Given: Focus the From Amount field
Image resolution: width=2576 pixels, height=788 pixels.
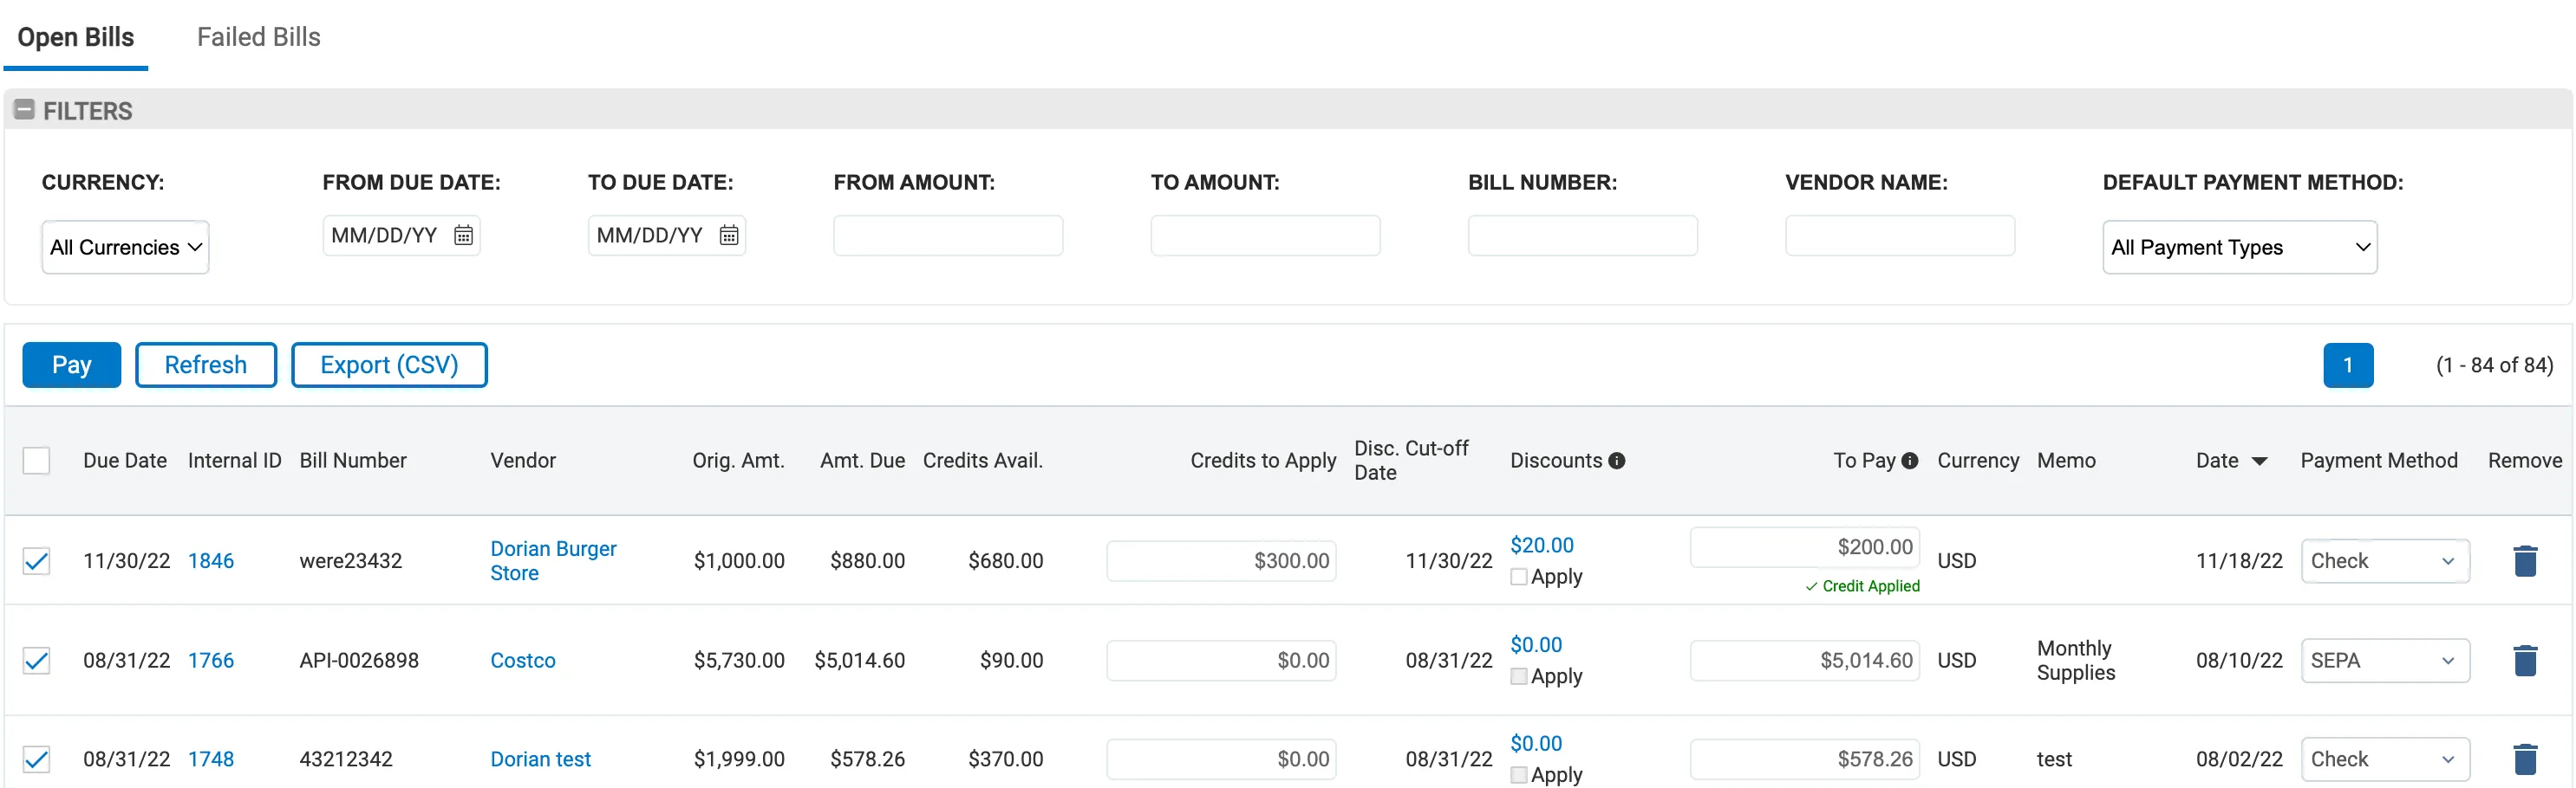Looking at the screenshot, I should point(948,235).
